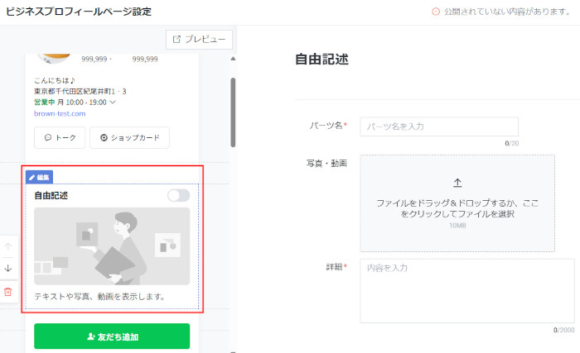Click the 写真・動画 field label
The height and width of the screenshot is (353, 580).
point(326,163)
